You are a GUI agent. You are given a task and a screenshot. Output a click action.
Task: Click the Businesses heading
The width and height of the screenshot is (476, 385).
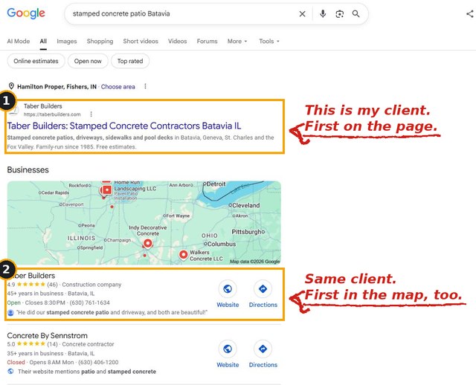tap(28, 169)
